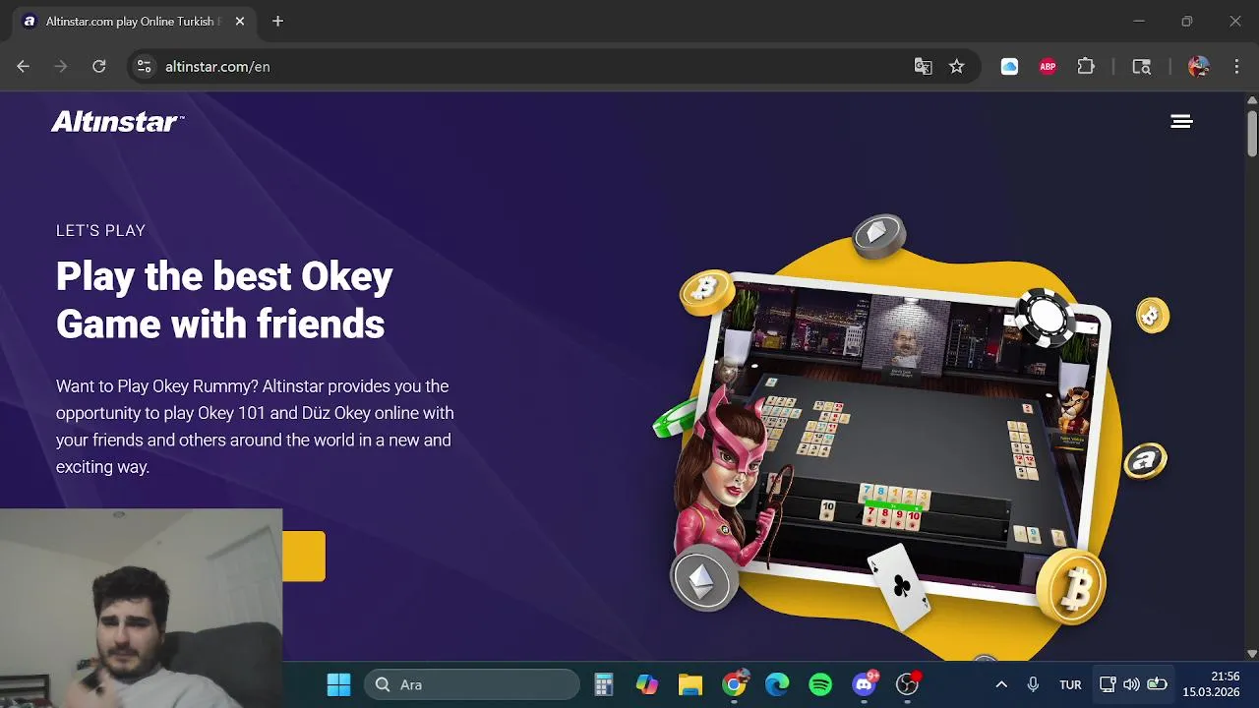Select the Altinstar.com play Online Turkish tab
The height and width of the screenshot is (708, 1259).
[134, 21]
